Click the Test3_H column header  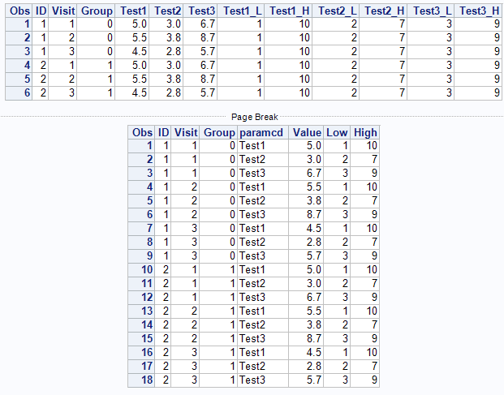(479, 10)
